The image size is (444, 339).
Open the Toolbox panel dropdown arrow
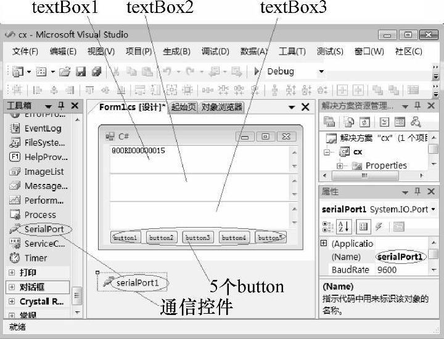49,106
